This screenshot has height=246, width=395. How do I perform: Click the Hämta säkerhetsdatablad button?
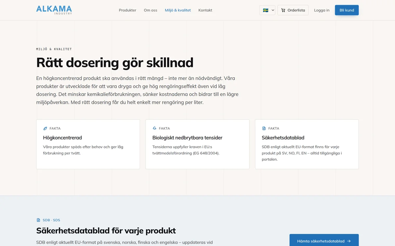324,241
